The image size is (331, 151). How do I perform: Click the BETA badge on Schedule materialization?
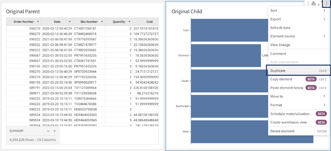(321, 114)
